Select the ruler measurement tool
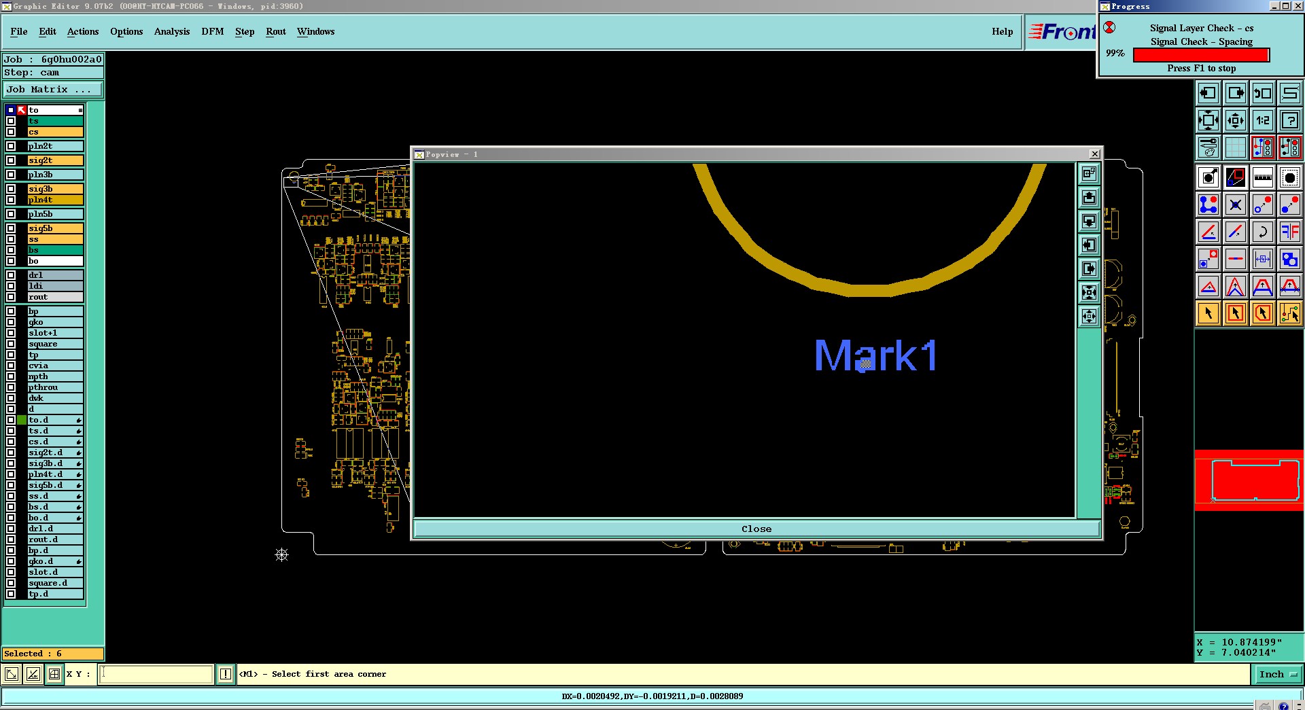The image size is (1305, 710). pyautogui.click(x=1263, y=178)
